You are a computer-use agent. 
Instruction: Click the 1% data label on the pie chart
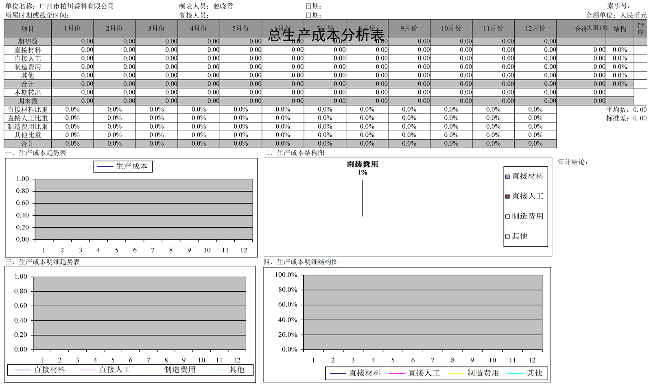tap(363, 172)
